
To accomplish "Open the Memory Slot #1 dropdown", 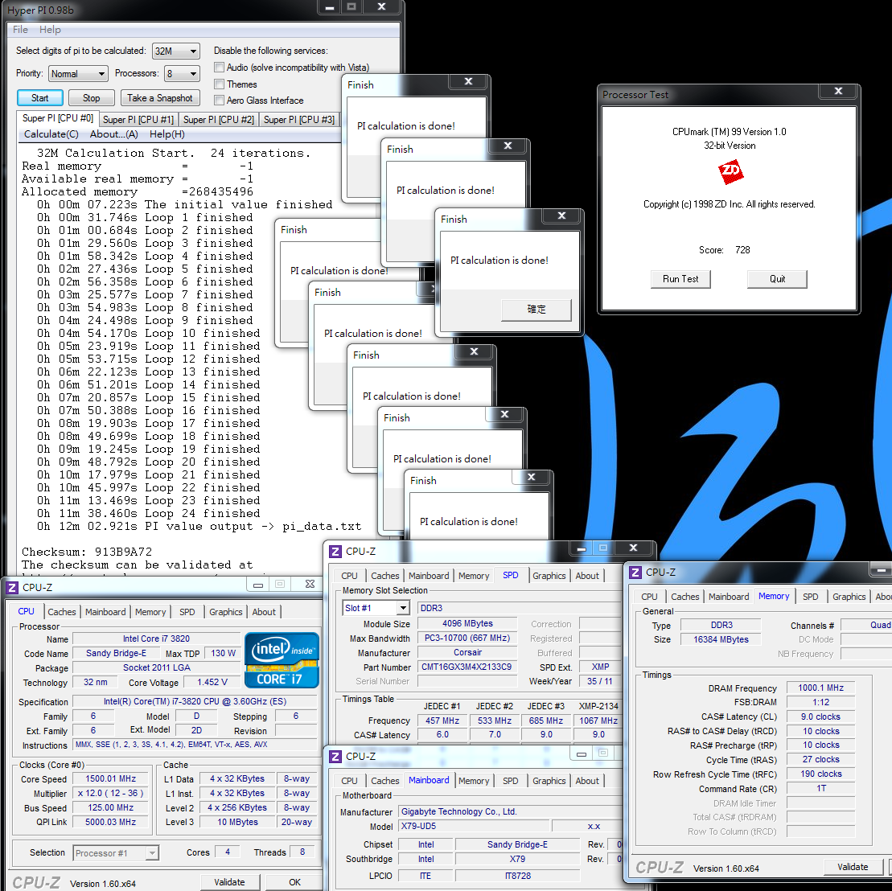I will tap(376, 608).
